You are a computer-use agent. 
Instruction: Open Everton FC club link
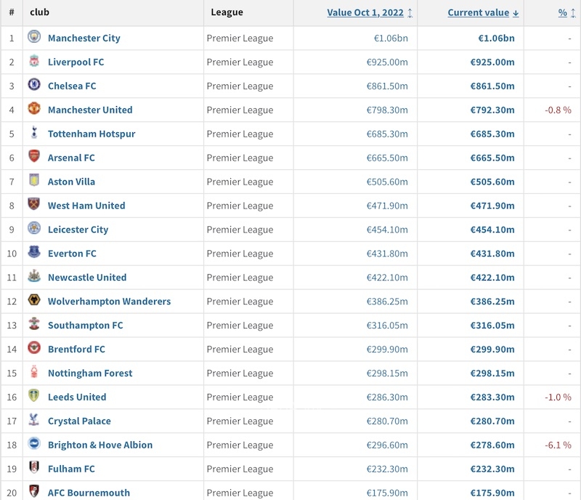coord(72,254)
